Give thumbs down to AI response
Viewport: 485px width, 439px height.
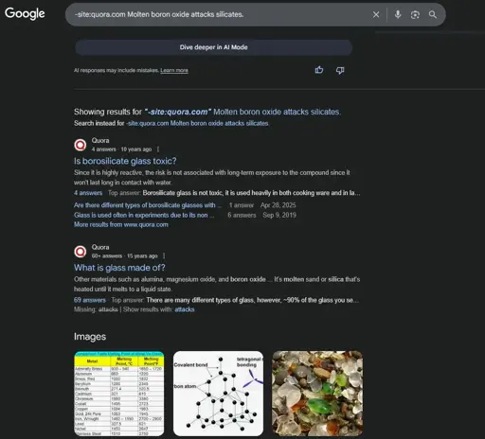pos(340,70)
